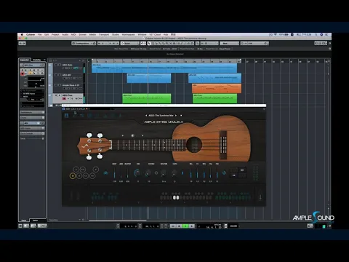Viewport: 349px width, 262px height.
Task: Mute the first track in the track list
Action: click(56, 65)
